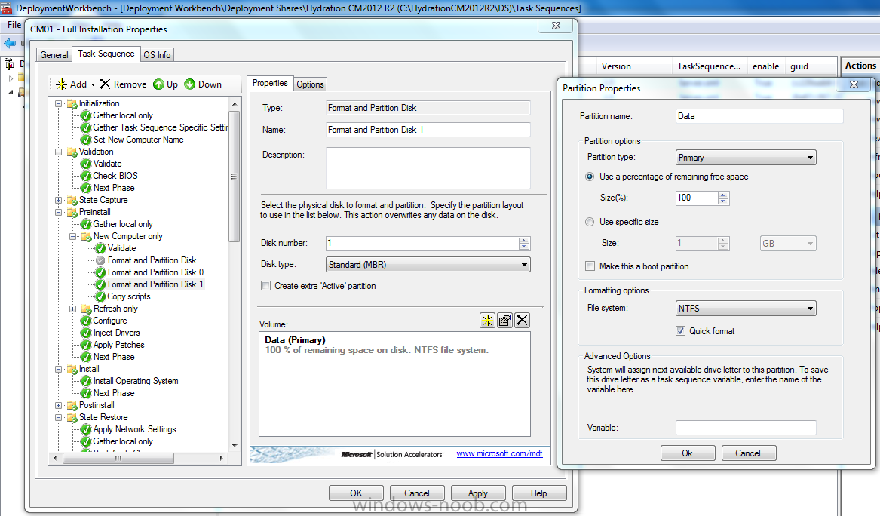Click the check icon beside Format and Partition Disk 0

(100, 272)
